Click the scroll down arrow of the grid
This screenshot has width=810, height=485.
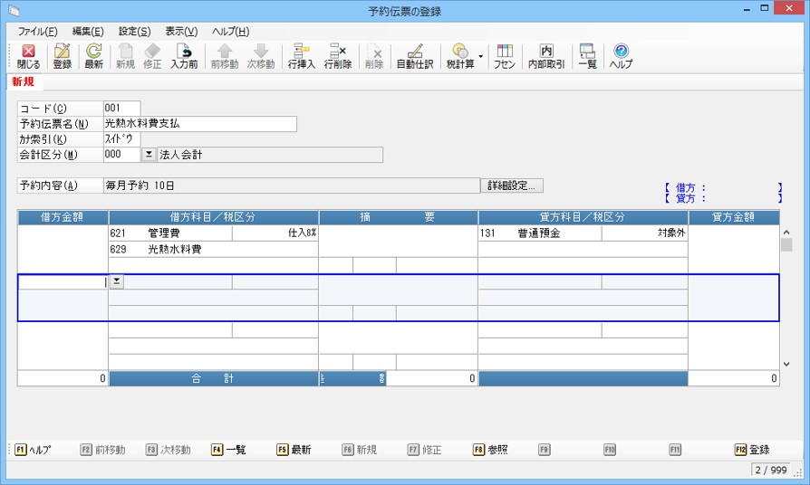[x=786, y=364]
